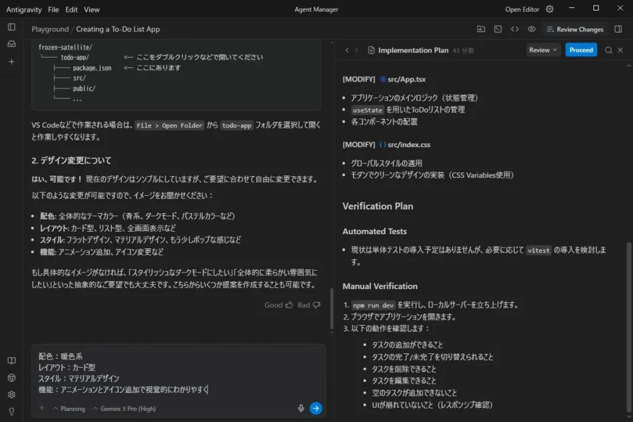Open Planning mode selector
Screen dimensions: 633x422
coord(69,408)
